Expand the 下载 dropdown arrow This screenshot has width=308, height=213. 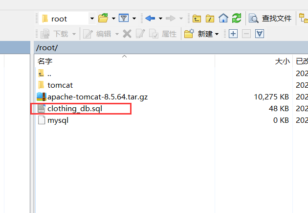point(74,34)
